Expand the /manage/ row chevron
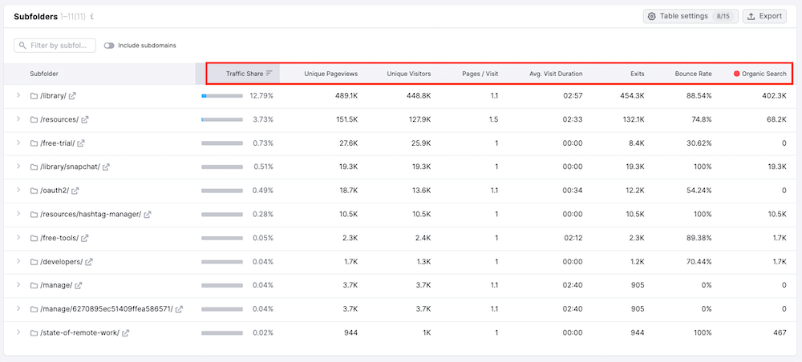This screenshot has height=362, width=802. (18, 285)
